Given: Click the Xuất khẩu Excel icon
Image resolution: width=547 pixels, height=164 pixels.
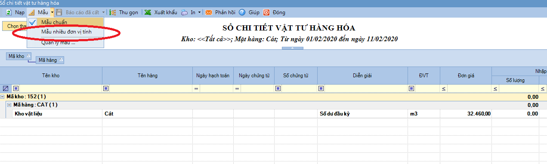Looking at the screenshot, I should click(x=148, y=12).
